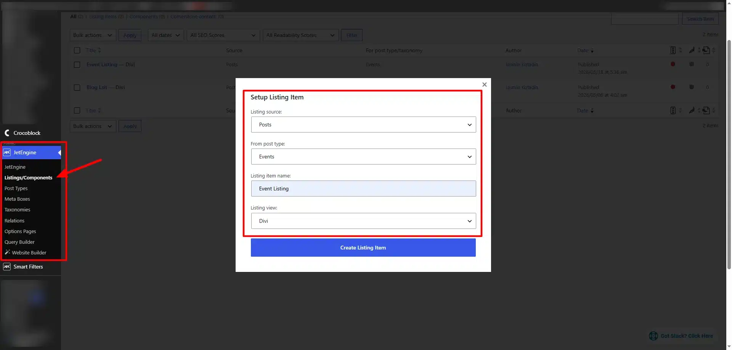Click the Readability feather icon in footer
This screenshot has height=350, width=732.
pos(692,110)
